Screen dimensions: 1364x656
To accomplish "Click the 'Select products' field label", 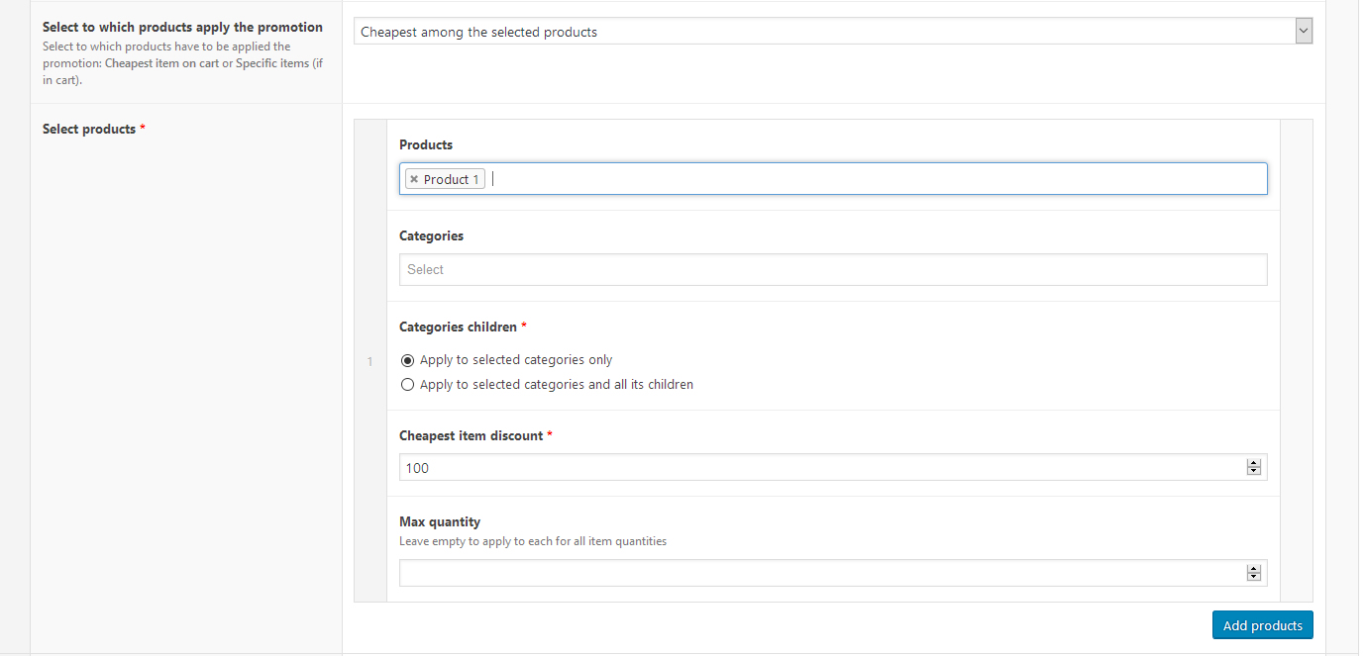I will [89, 130].
